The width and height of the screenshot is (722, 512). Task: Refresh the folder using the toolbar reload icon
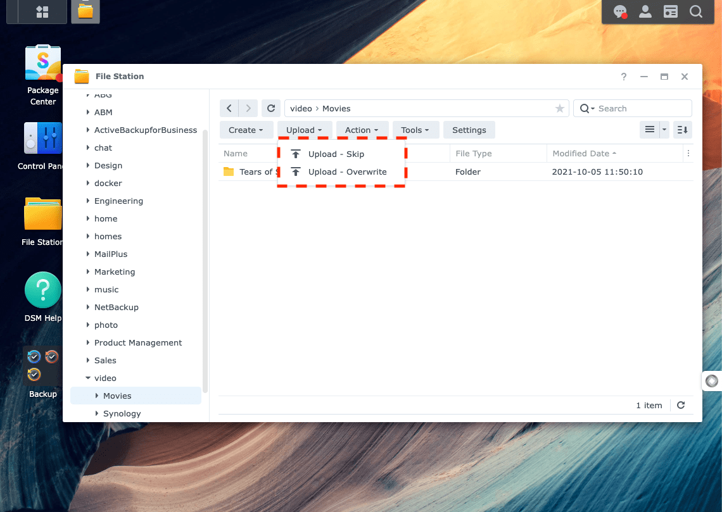271,109
